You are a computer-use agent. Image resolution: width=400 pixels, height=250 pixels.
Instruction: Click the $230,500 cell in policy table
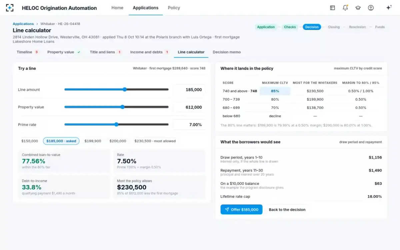point(315,91)
